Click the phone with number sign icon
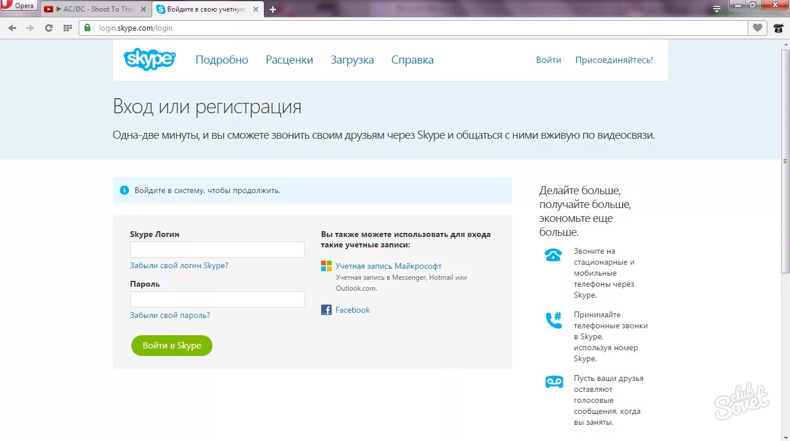This screenshot has width=790, height=441. pos(554,320)
